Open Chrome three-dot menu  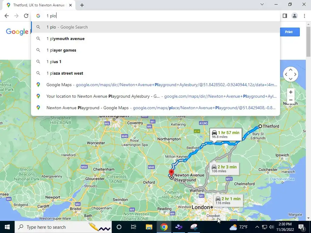tap(304, 16)
